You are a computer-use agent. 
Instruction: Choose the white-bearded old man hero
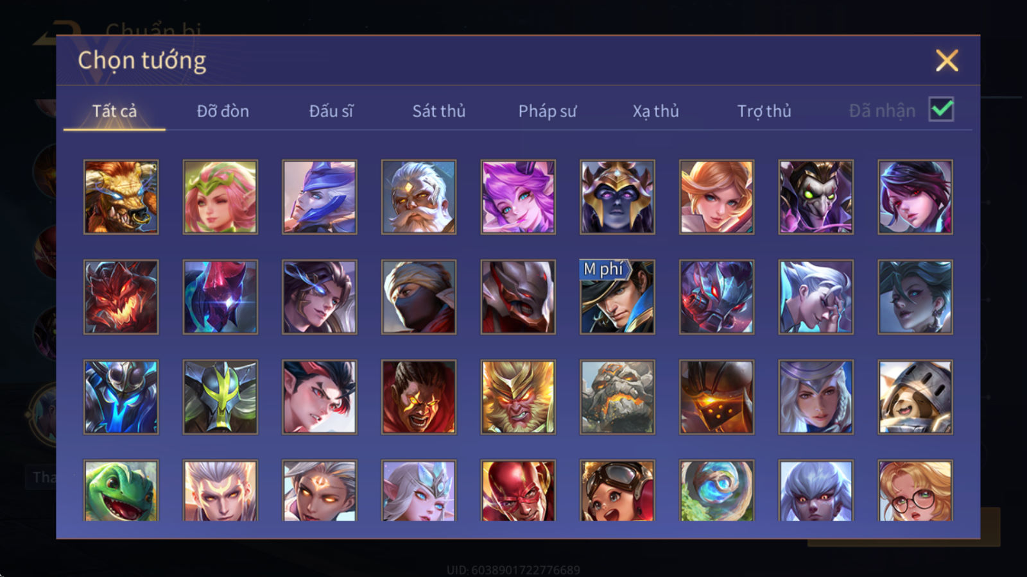pyautogui.click(x=419, y=197)
